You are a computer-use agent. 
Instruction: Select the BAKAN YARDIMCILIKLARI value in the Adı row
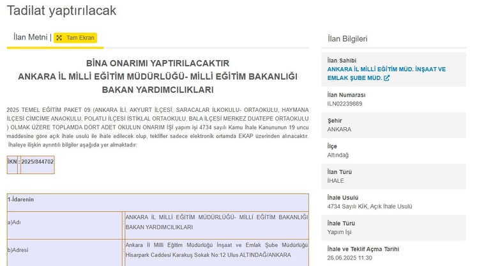pos(159,227)
